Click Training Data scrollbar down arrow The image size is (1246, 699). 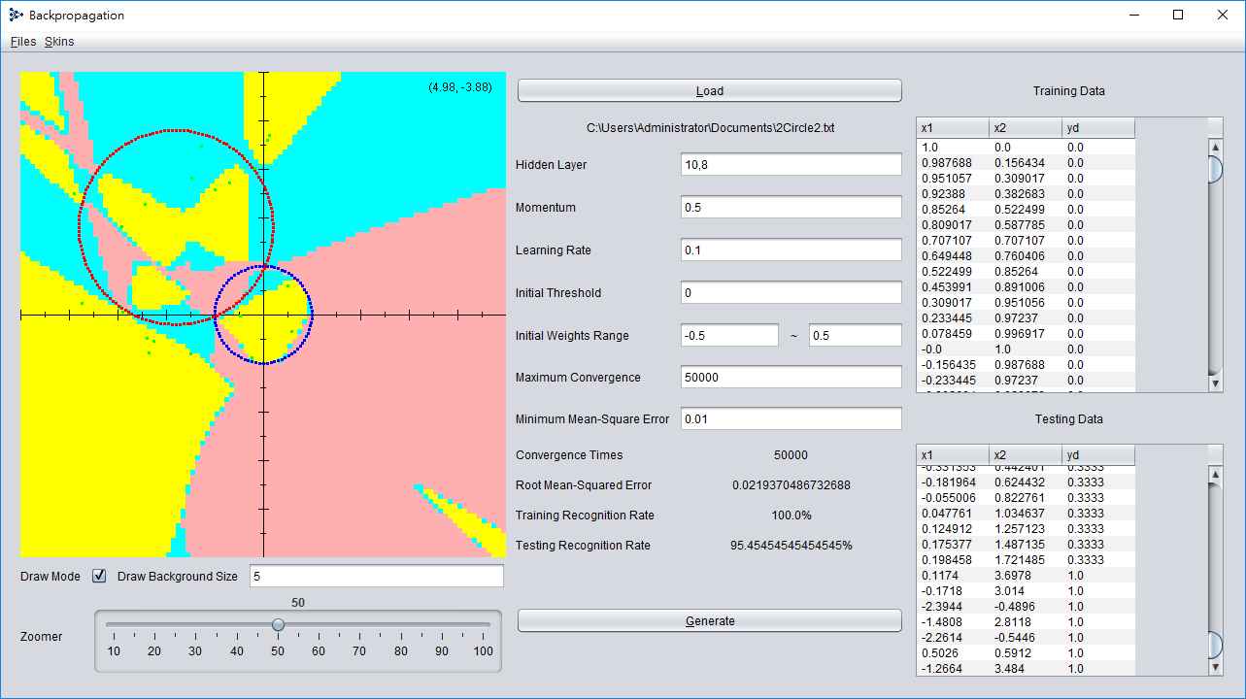point(1215,384)
